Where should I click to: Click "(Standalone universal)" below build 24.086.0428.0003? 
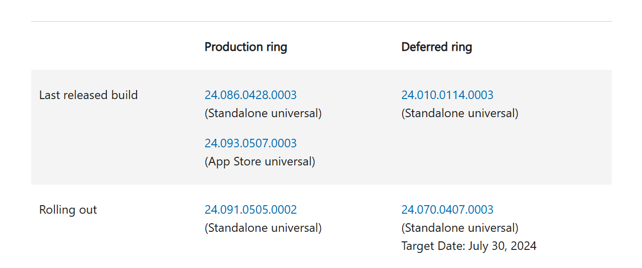point(263,113)
